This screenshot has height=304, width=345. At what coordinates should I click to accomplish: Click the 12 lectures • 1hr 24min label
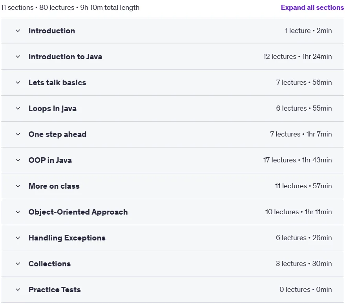[298, 56]
